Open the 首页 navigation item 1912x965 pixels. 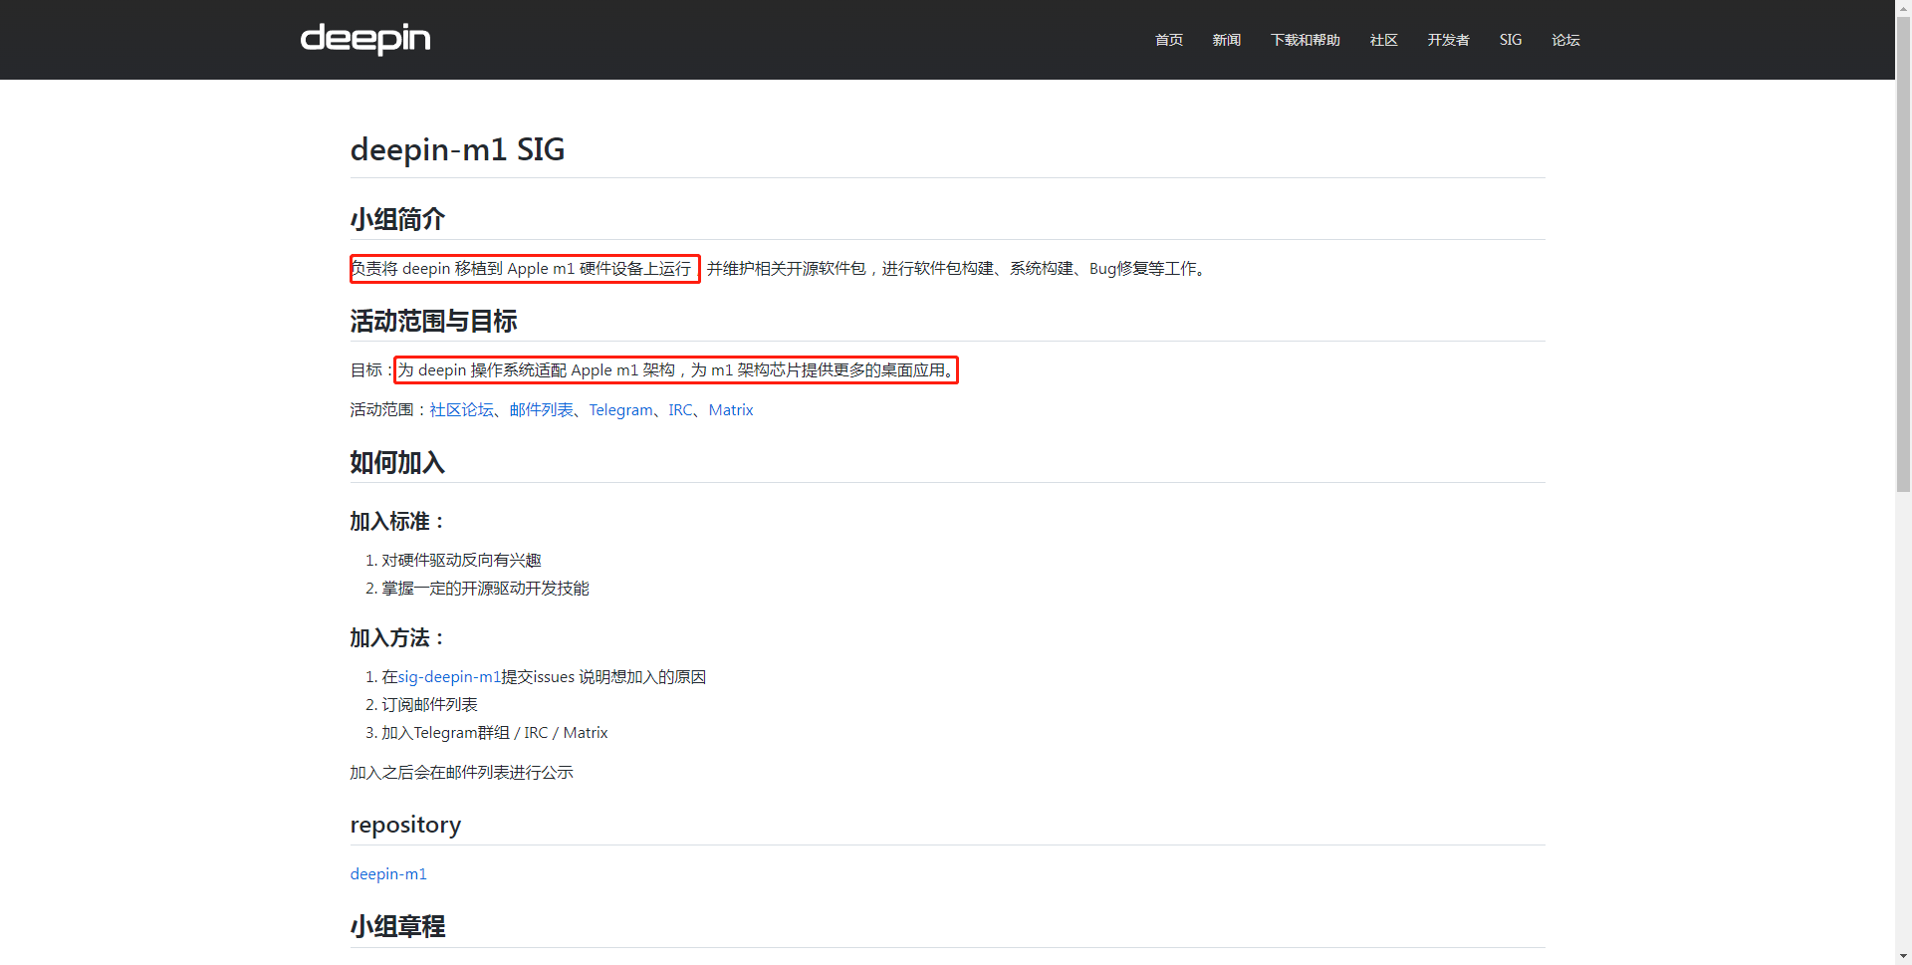1169,40
